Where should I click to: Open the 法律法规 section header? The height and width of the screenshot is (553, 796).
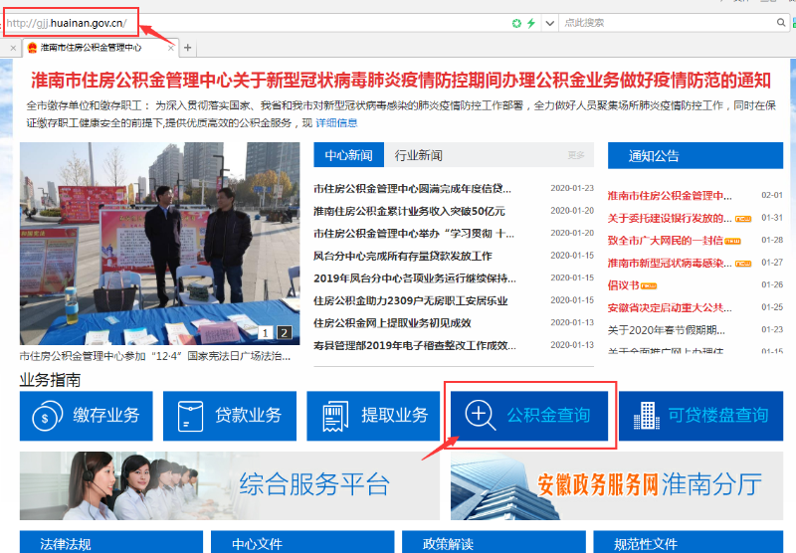click(x=66, y=544)
